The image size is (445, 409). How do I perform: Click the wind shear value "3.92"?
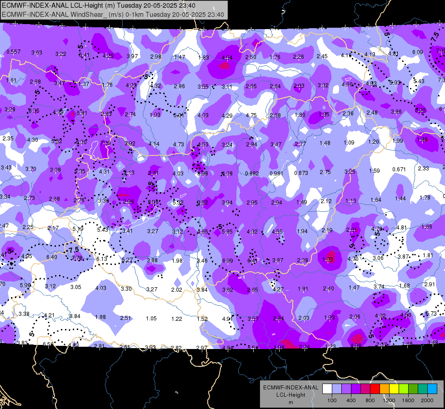130,144
